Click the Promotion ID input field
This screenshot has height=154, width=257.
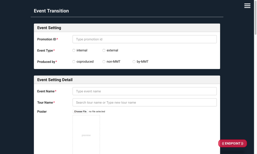(x=144, y=39)
